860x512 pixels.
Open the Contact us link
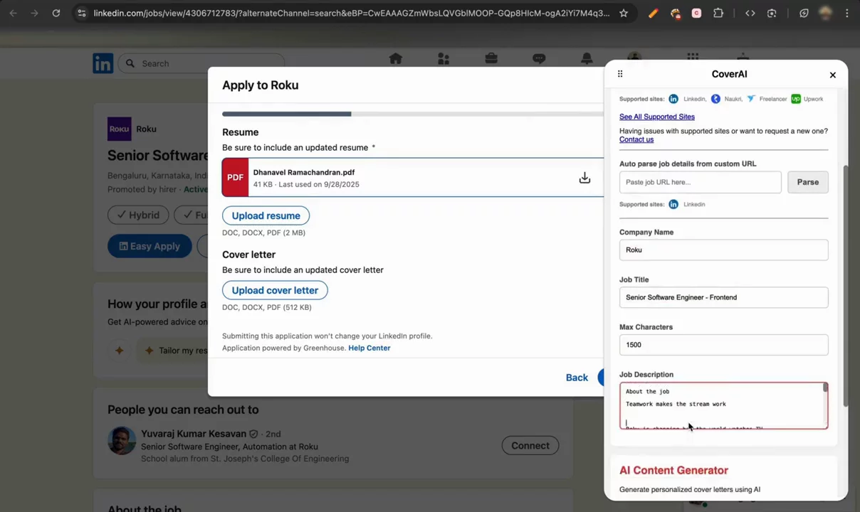[636, 139]
